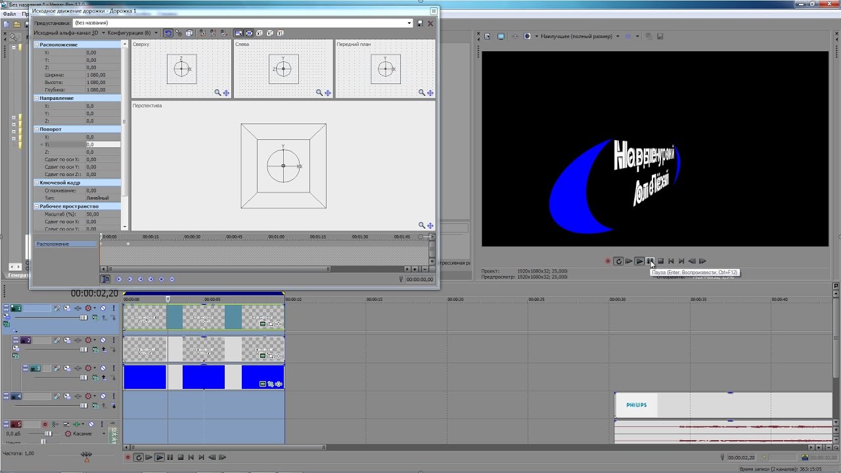The image size is (841, 473).
Task: Open the compositing mode dropdown arrow
Action: [103, 33]
